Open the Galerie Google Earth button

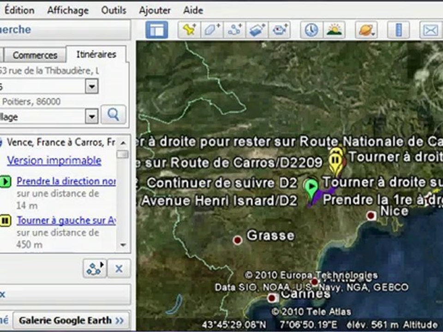click(71, 320)
